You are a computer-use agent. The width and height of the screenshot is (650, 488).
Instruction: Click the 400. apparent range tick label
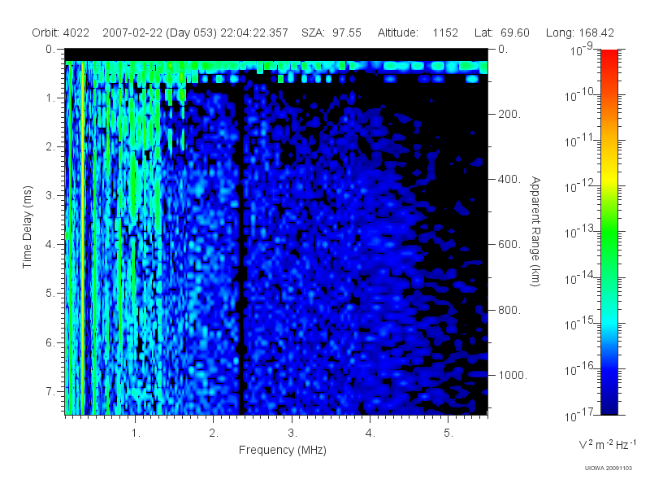pos(509,179)
